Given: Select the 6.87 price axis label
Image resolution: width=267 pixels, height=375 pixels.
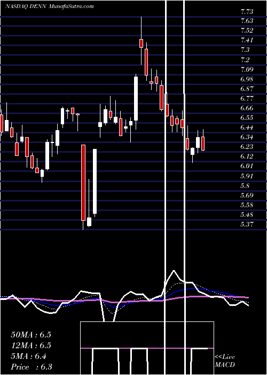Looking at the screenshot, I should [x=247, y=89].
